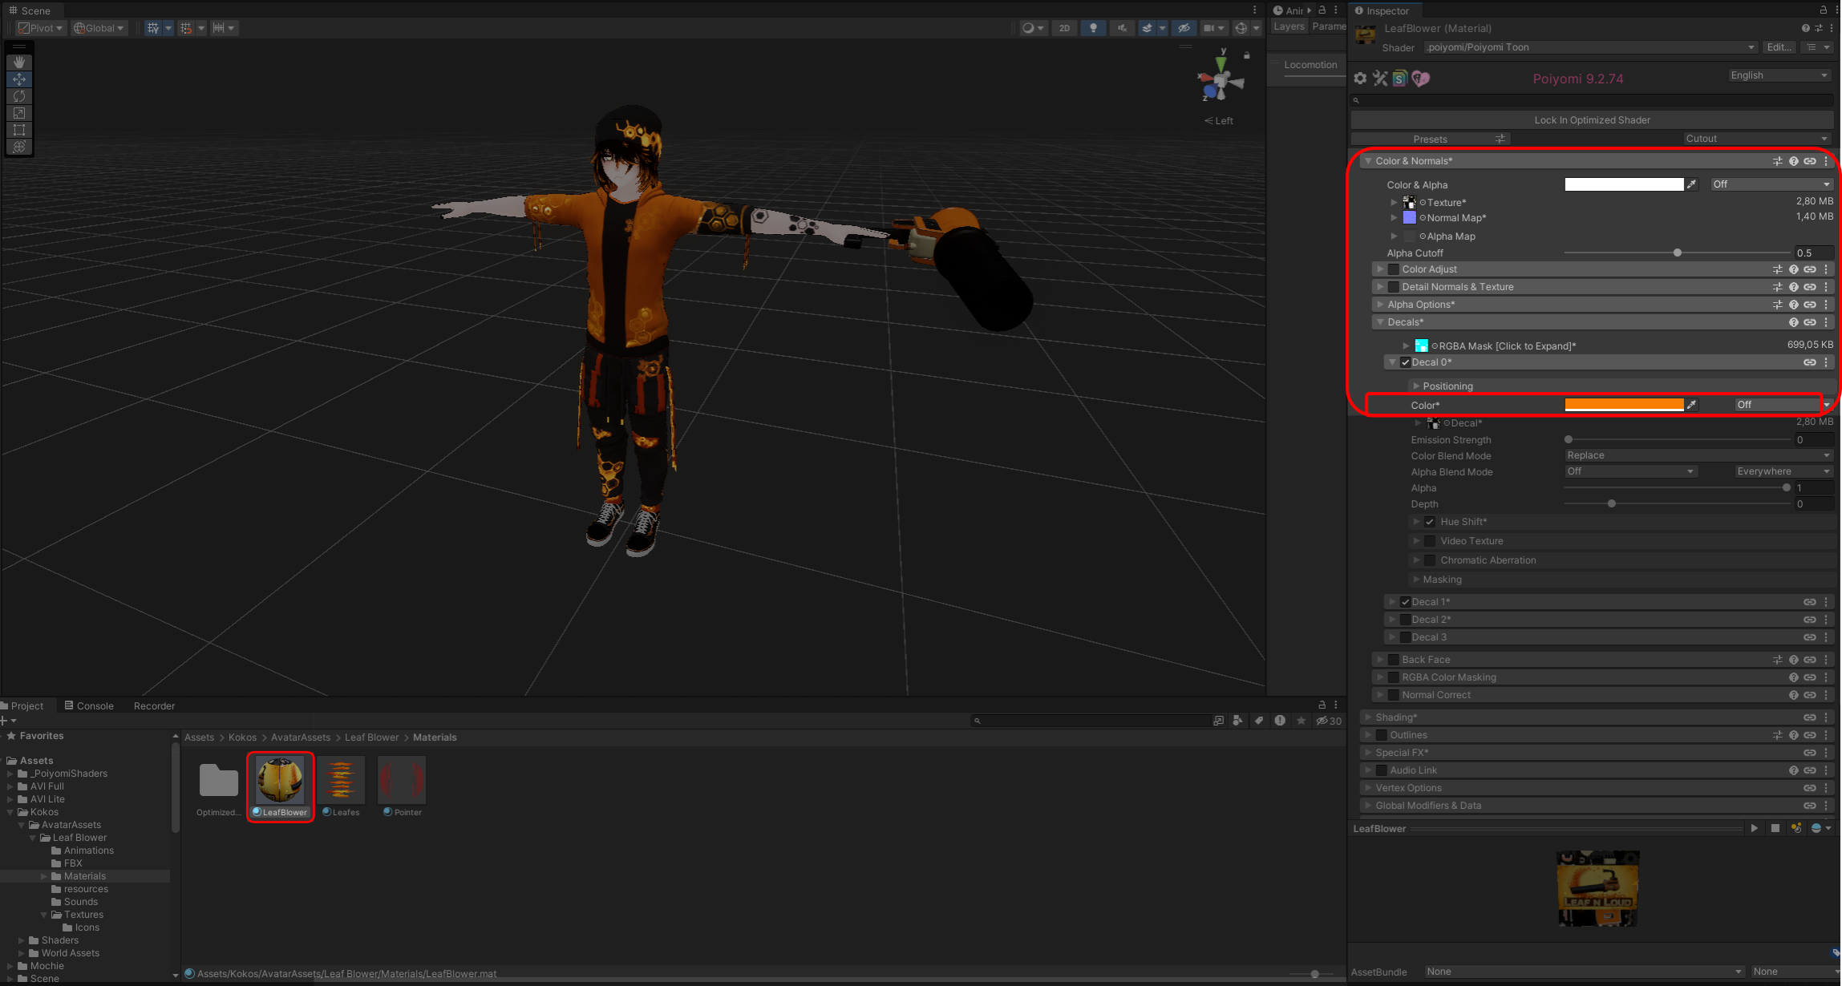Image resolution: width=1842 pixels, height=986 pixels.
Task: Open the Layers tab in Animator
Action: pyautogui.click(x=1289, y=26)
